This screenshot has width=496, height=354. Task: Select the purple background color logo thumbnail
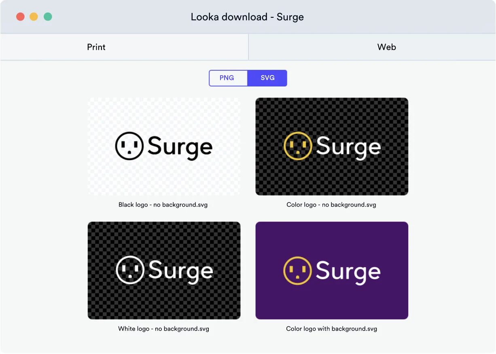332,270
